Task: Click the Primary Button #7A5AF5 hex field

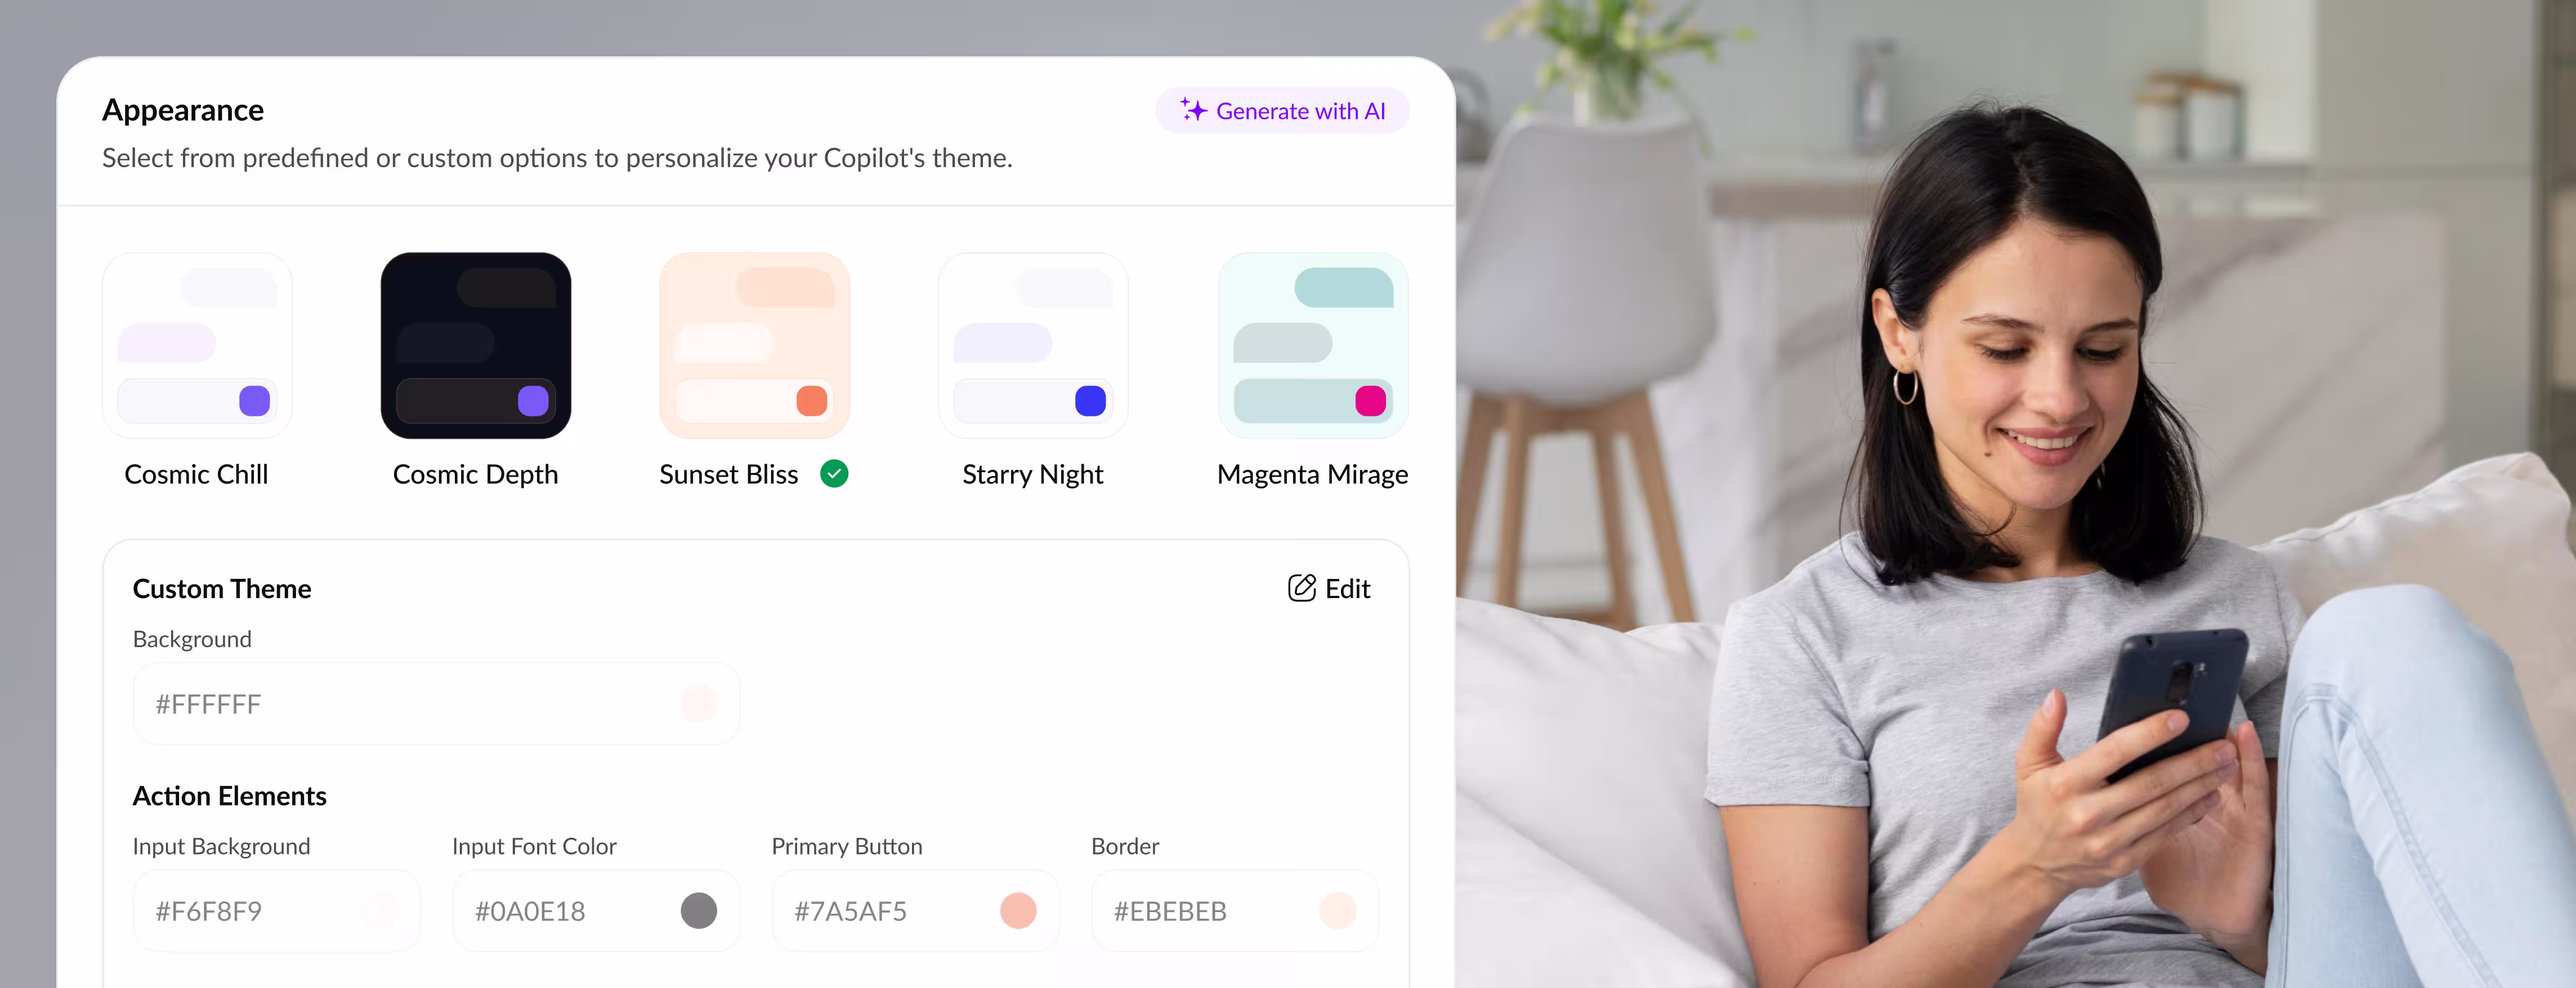Action: pos(915,911)
